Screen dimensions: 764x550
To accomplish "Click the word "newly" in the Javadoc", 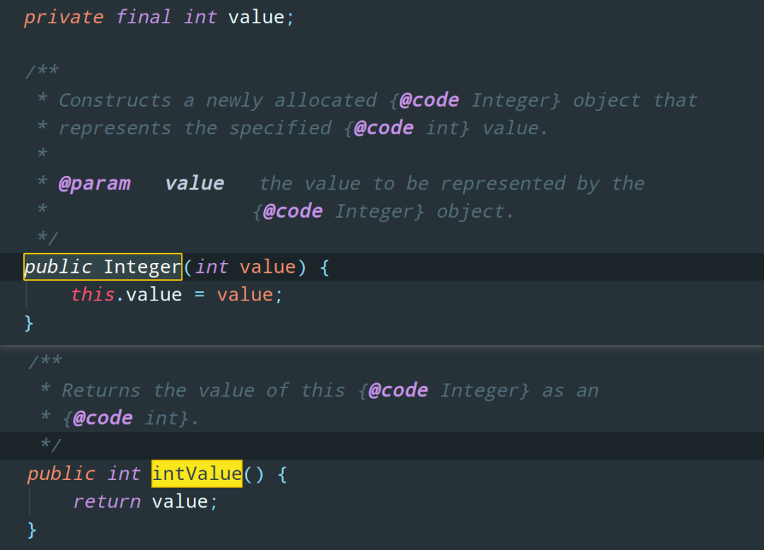I will tap(234, 100).
